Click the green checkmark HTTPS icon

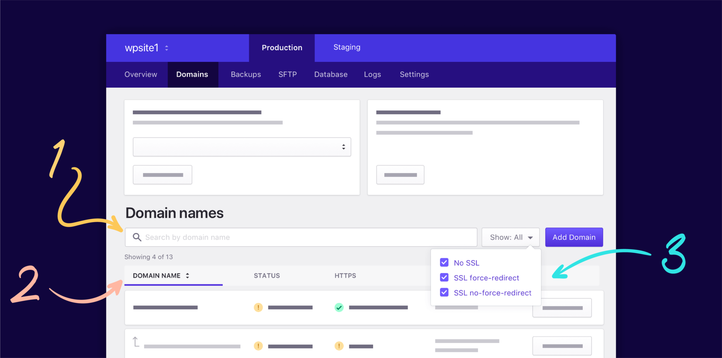(x=339, y=307)
